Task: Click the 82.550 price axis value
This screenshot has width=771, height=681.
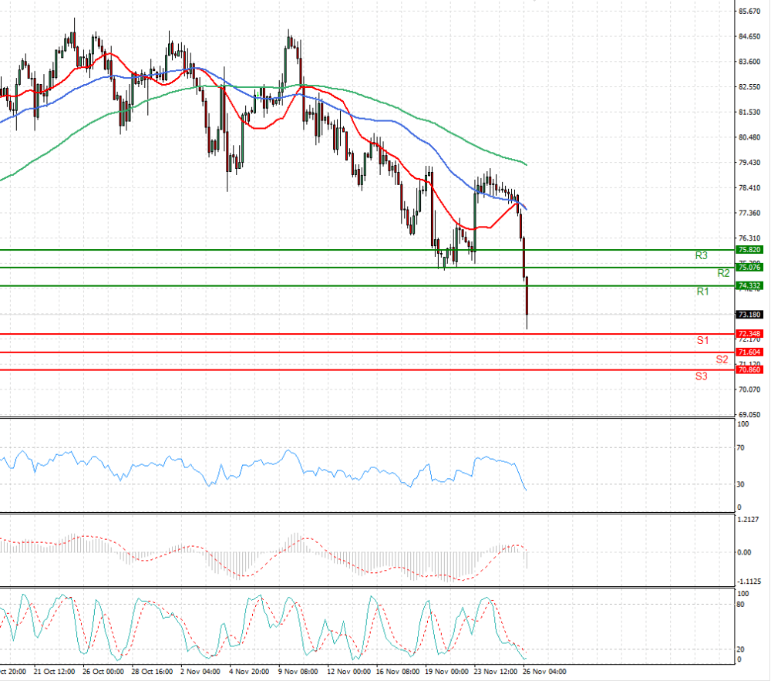Action: click(x=749, y=87)
